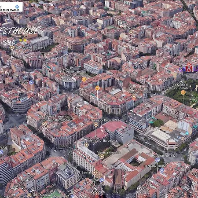Select the Viajes a Armenia pin
198x198 pixels.
coord(102,157)
